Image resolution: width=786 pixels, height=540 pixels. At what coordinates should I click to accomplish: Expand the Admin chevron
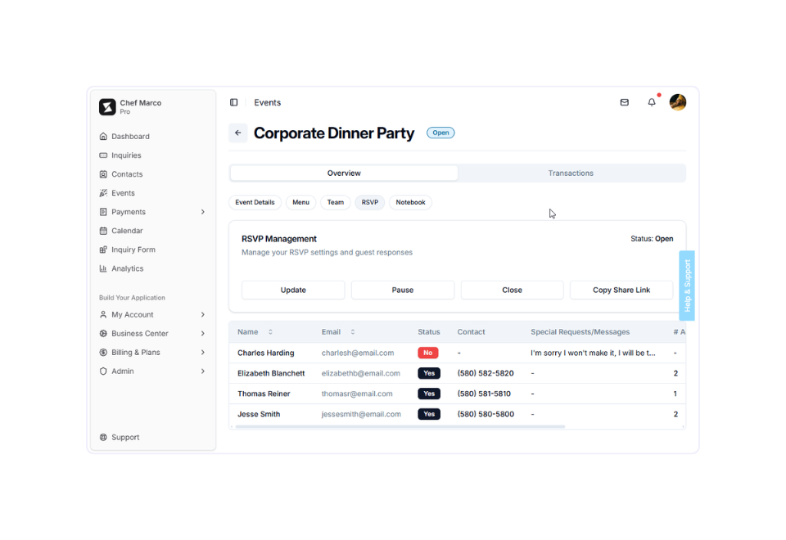[x=203, y=371]
